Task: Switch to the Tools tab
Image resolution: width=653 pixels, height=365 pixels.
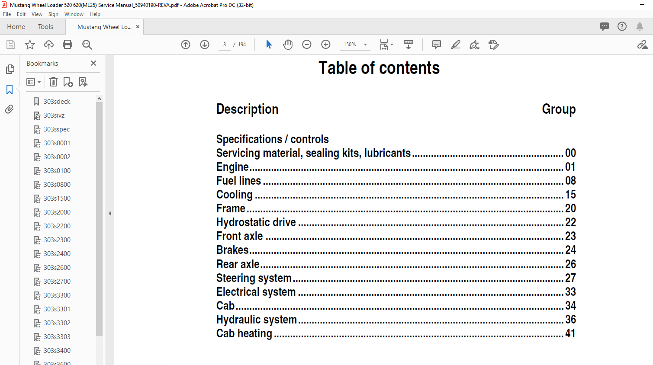Action: (x=45, y=27)
